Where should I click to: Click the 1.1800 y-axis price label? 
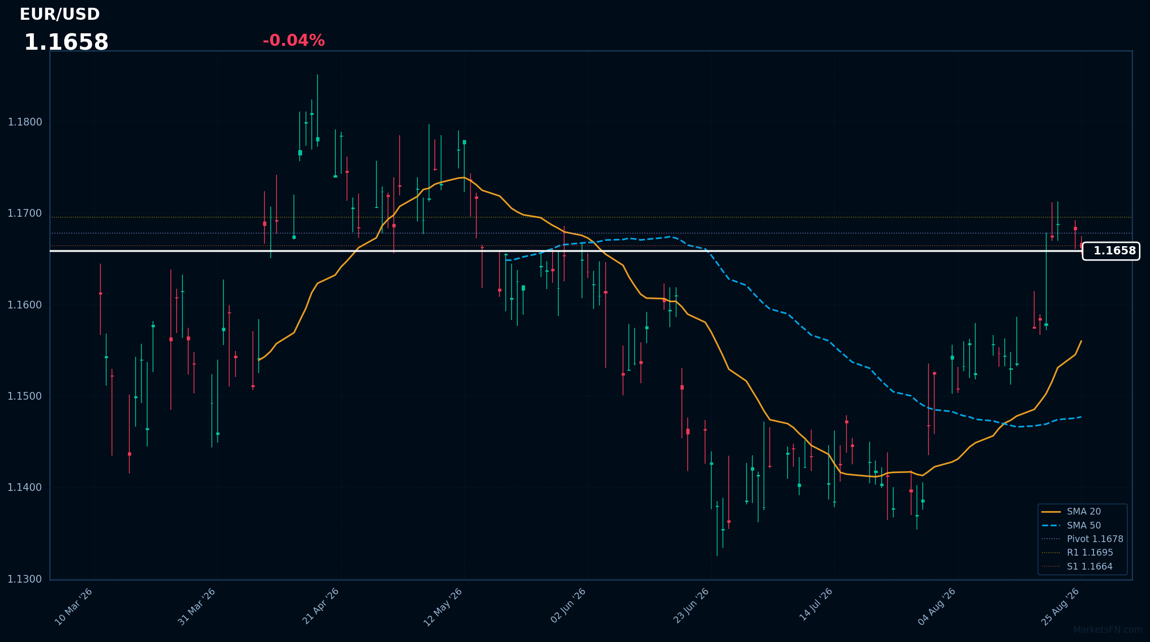pos(25,122)
